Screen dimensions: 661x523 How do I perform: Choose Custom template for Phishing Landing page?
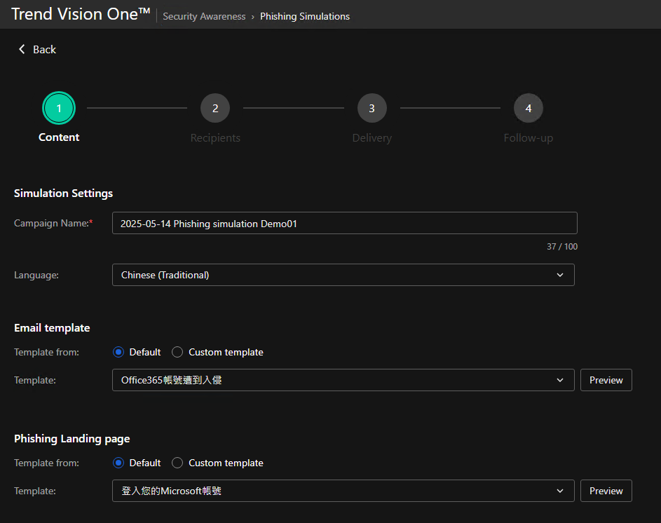click(x=177, y=463)
